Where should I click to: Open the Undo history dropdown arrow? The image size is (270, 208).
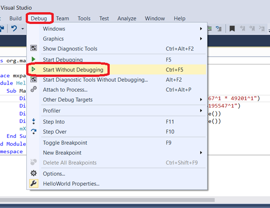coord(23,28)
